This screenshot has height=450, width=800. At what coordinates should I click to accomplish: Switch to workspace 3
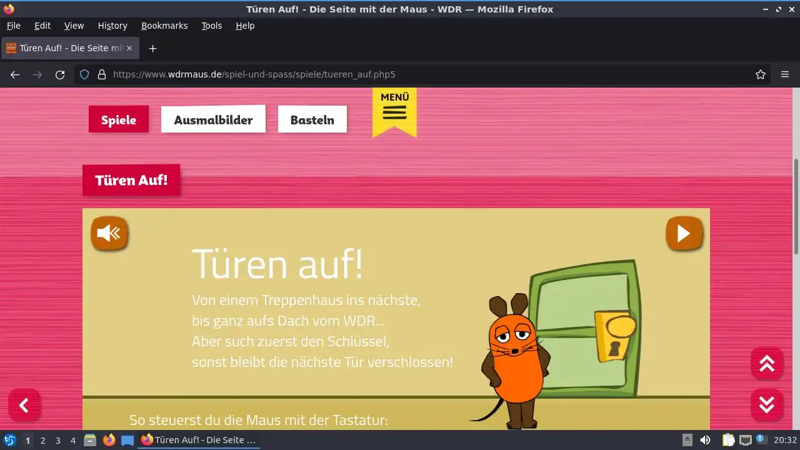[x=57, y=440]
